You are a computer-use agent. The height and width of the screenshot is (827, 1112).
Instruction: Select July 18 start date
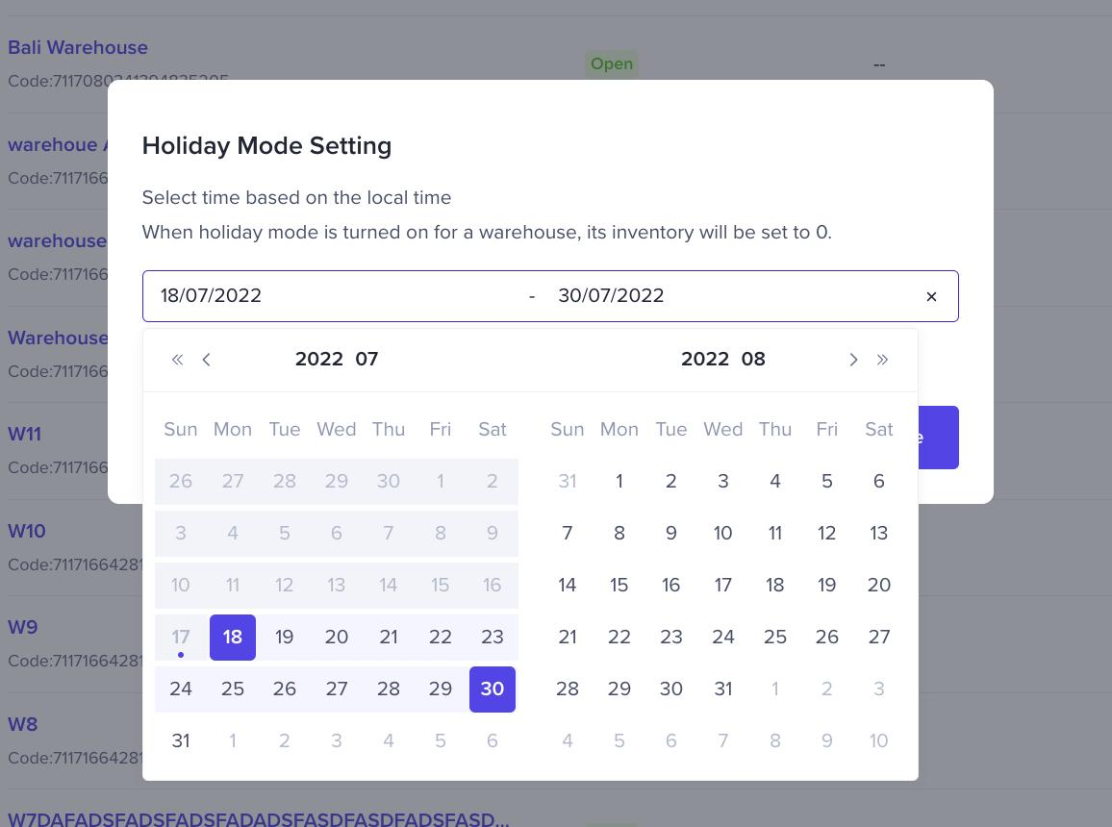(x=233, y=638)
